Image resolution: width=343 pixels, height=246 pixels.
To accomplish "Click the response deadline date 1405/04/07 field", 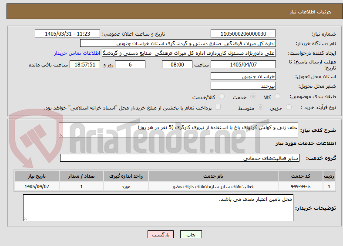I will [243, 64].
